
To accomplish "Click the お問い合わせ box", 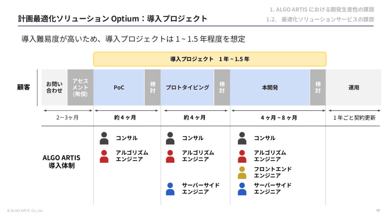I will 54,87.
